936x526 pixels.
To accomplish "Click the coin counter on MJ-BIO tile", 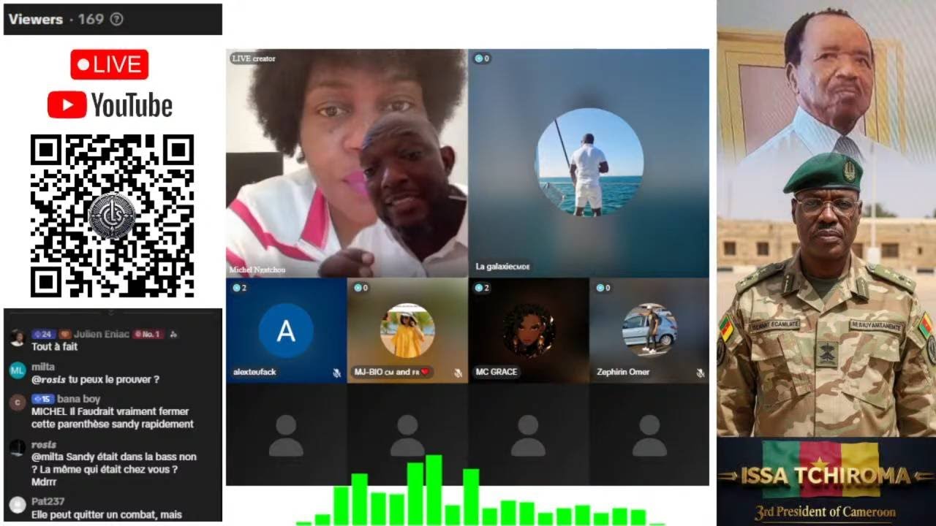I will (361, 288).
